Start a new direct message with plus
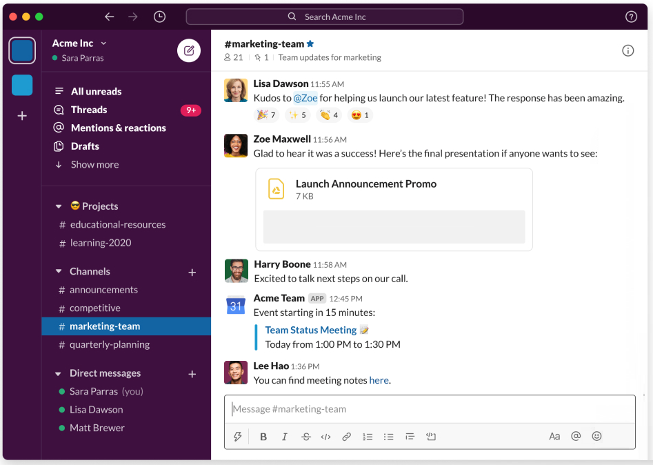Screen dimensions: 653x465 pos(192,374)
